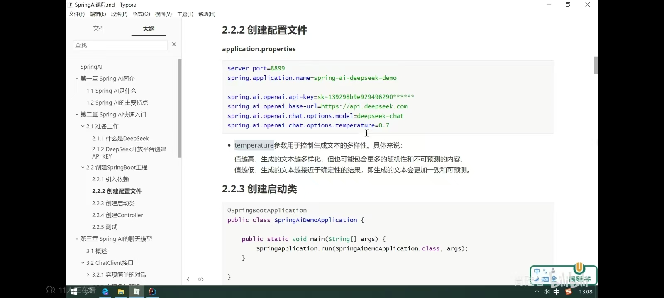
Task: Switch to the 大纲 sidebar tab
Action: [149, 29]
